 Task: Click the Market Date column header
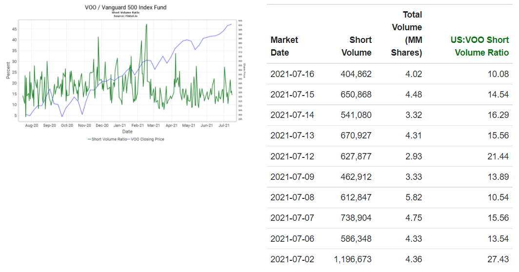pos(284,46)
